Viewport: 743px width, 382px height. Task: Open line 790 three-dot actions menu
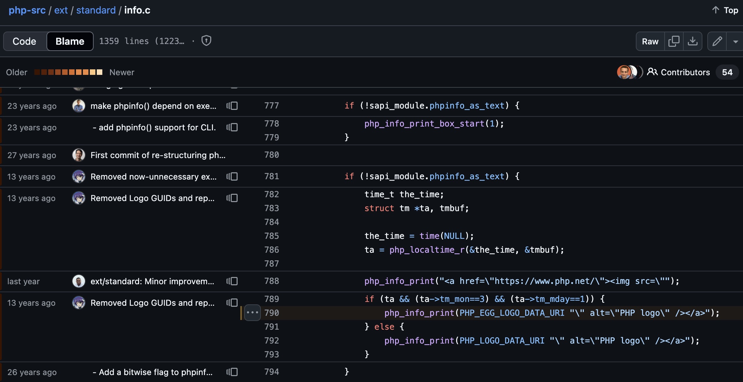pyautogui.click(x=252, y=313)
